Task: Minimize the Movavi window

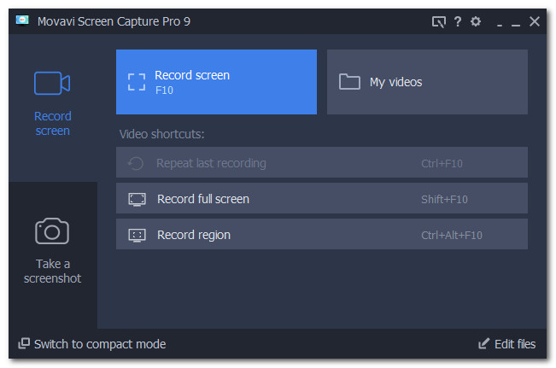Action: [516, 25]
